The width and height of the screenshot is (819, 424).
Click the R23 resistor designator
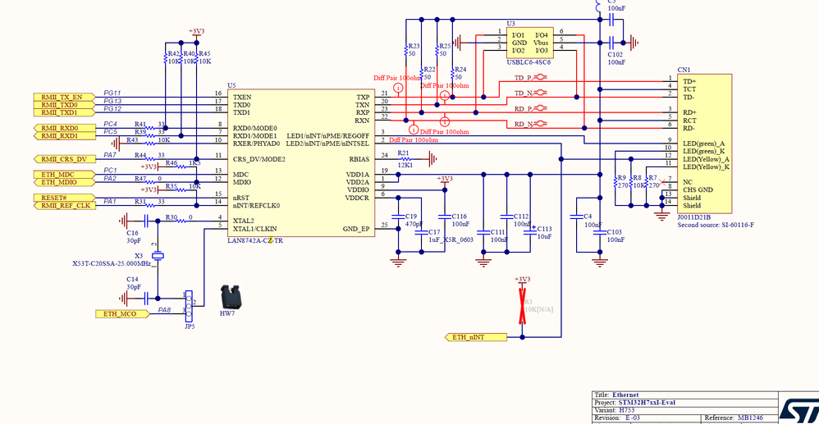pos(414,46)
